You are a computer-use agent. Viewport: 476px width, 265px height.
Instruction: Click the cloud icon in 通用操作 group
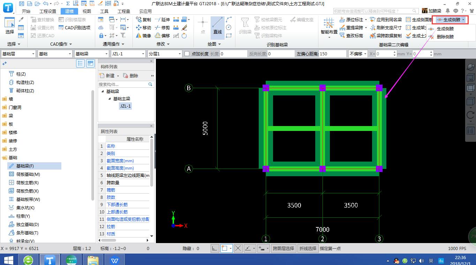(101, 28)
